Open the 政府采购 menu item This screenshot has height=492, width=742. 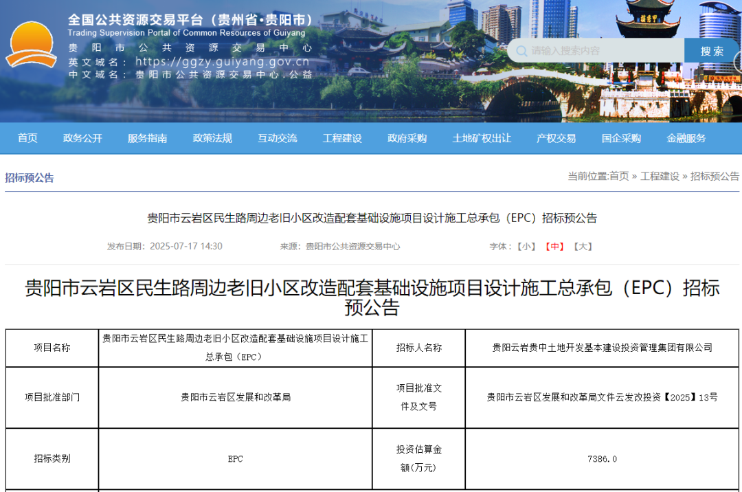407,138
